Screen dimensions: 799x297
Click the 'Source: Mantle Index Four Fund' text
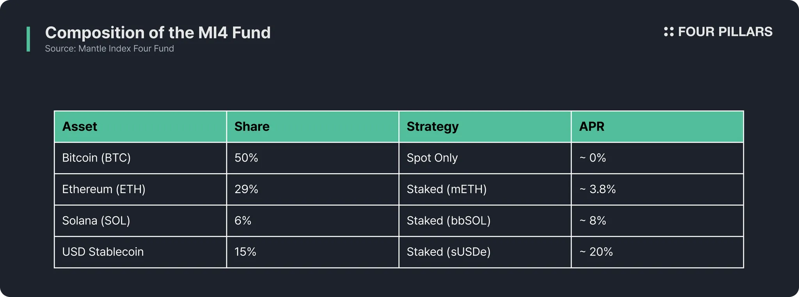(x=109, y=49)
